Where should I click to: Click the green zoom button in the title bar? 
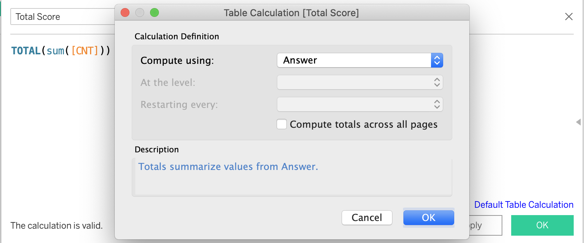154,13
